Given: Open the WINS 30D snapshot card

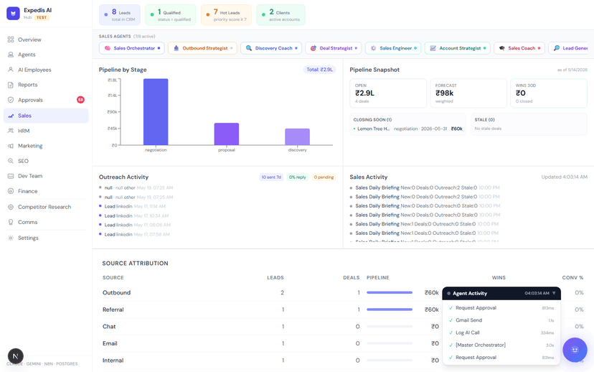Looking at the screenshot, I should point(549,93).
